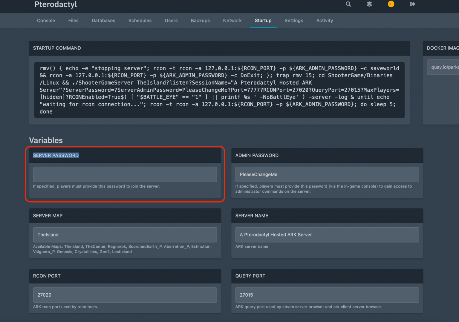Image resolution: width=459 pixels, height=322 pixels.
Task: Switch to the Console tab
Action: tap(46, 20)
